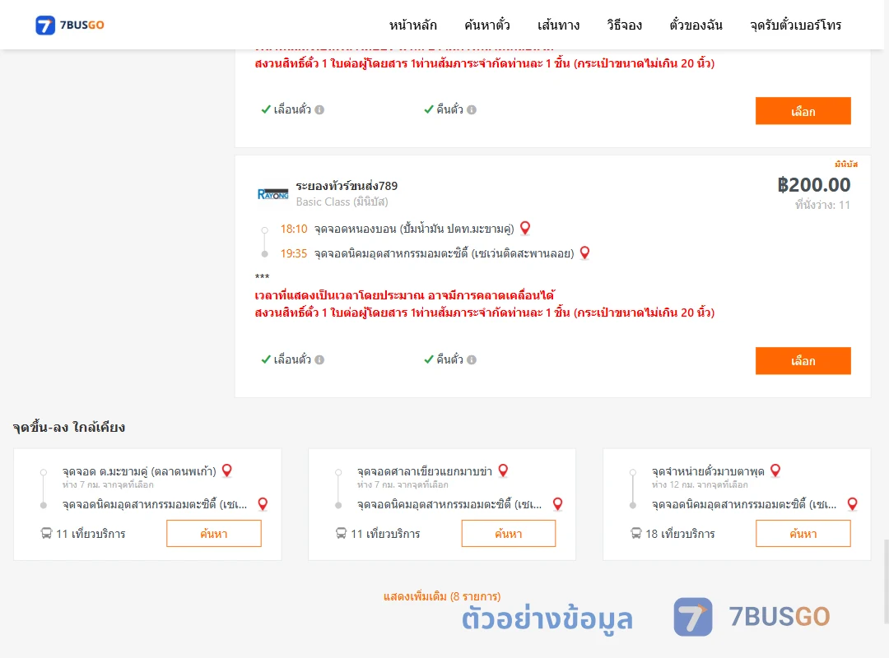Click map pin for 19:35 นิคมอุตสาหกรรมอมตะซิตี้ stop
Screen dimensions: 889x658
click(584, 253)
